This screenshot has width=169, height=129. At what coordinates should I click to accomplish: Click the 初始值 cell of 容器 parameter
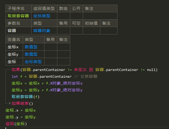point(91,31)
